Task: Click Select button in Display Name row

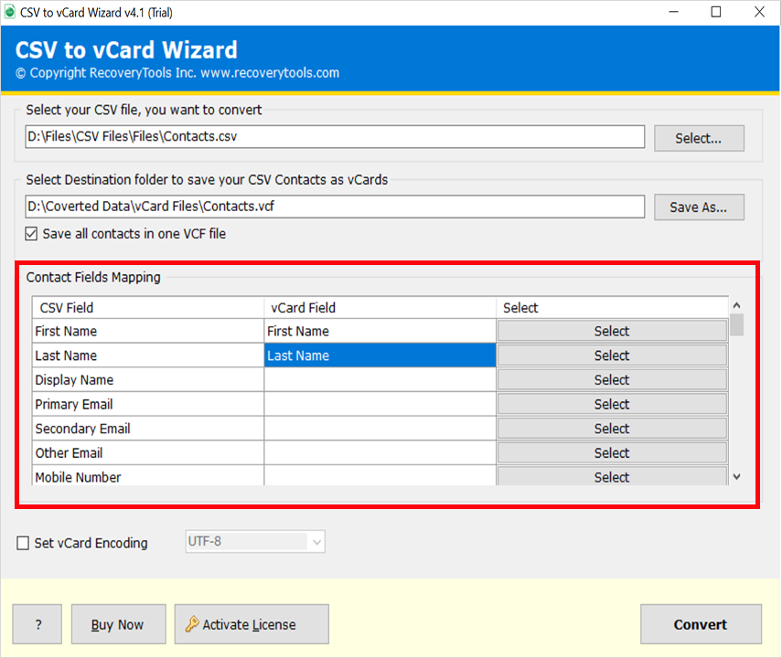Action: (612, 380)
